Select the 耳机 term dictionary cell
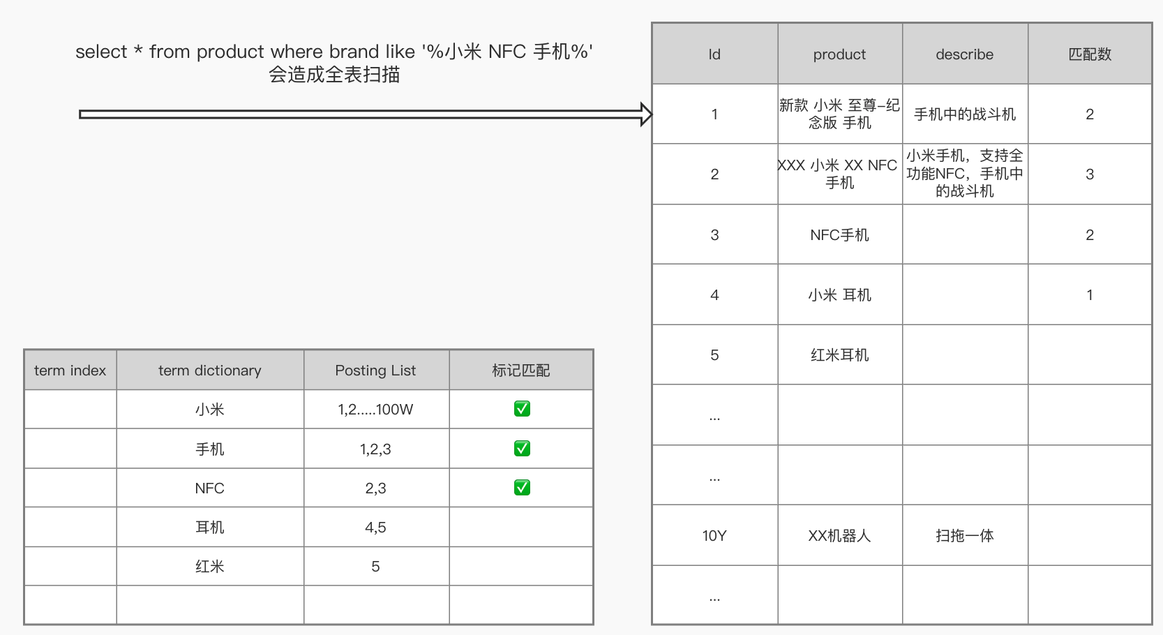1163x635 pixels. point(210,527)
